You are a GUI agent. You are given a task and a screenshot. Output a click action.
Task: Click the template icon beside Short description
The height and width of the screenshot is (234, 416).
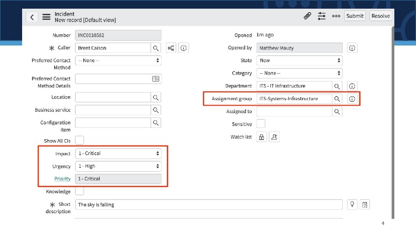(x=365, y=205)
